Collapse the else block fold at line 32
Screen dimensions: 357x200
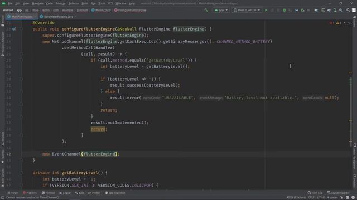(21, 91)
